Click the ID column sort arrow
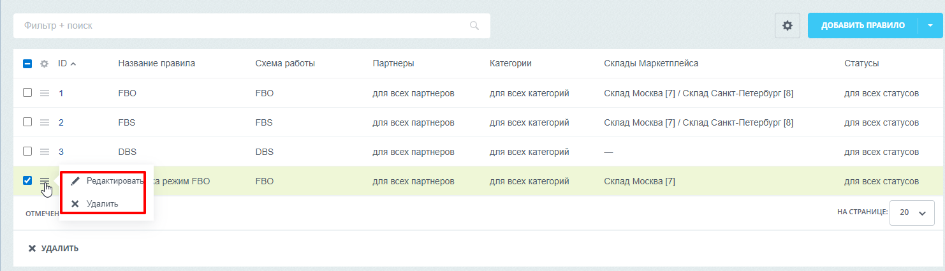The width and height of the screenshot is (945, 271). pos(73,64)
